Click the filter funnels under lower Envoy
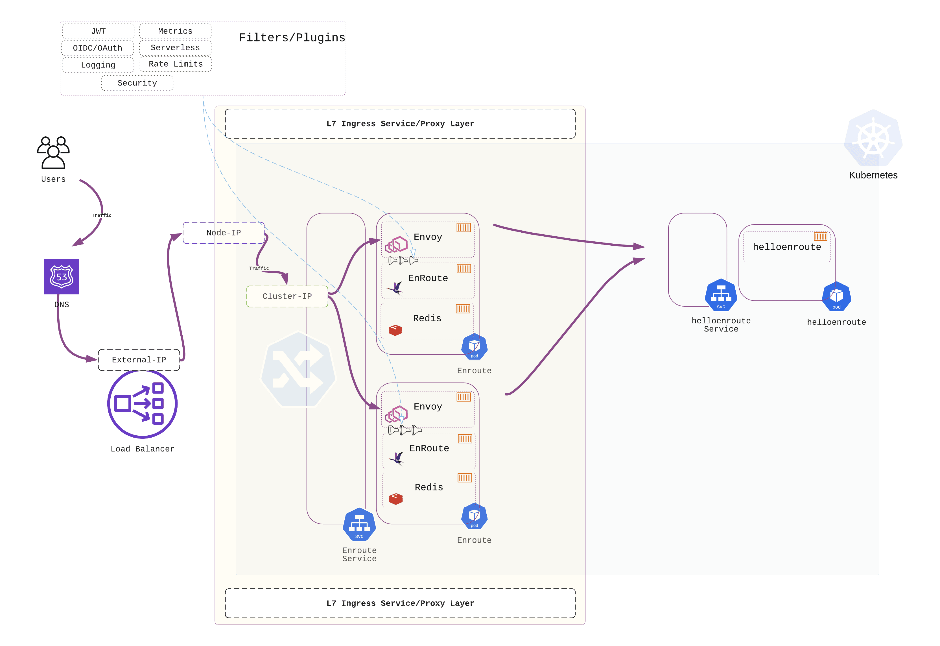Screen dimensions: 940x646 405,430
